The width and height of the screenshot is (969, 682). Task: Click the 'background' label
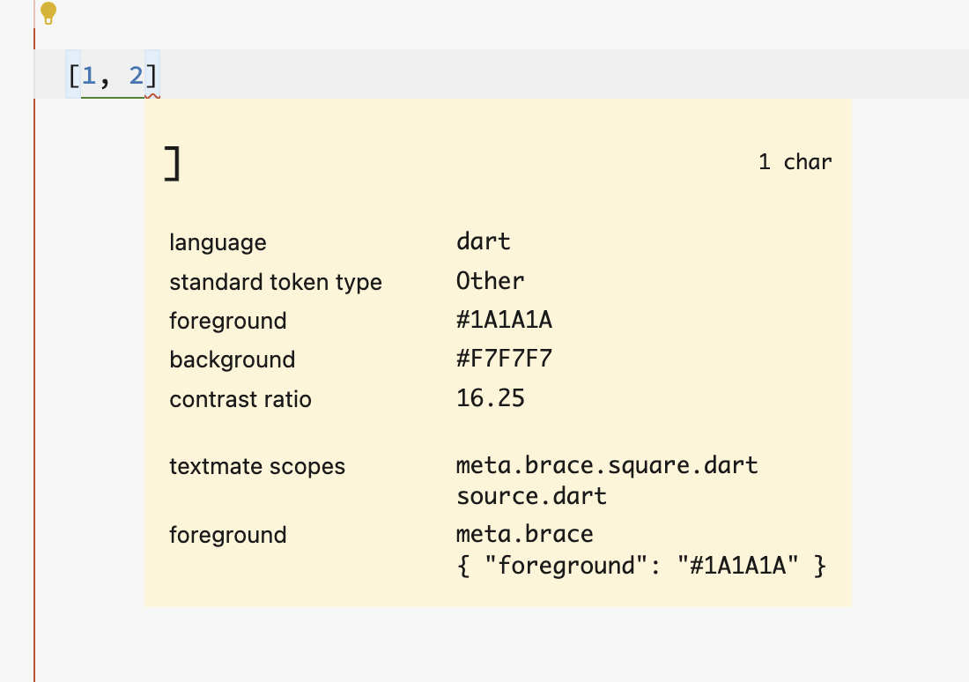pos(233,360)
